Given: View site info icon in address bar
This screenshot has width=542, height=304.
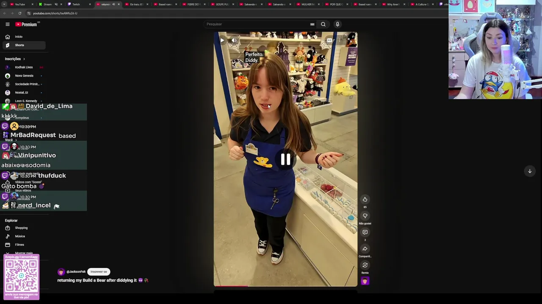Looking at the screenshot, I should coord(29,13).
